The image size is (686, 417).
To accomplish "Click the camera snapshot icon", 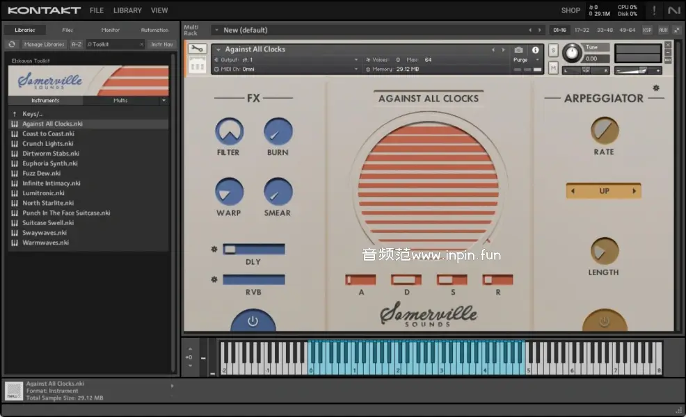I will 518,50.
